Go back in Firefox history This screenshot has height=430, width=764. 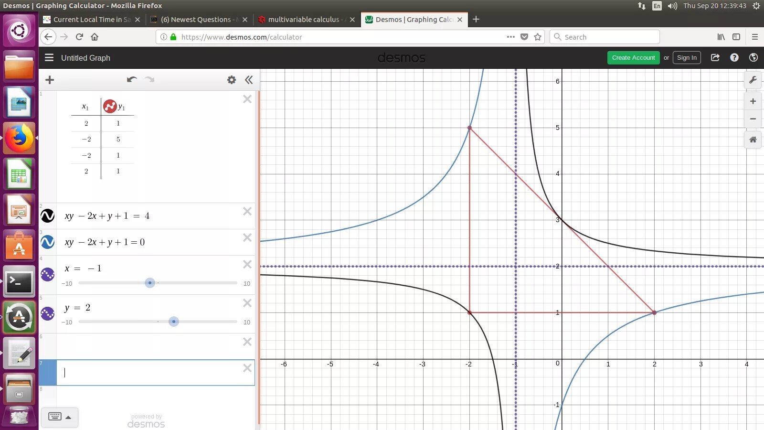coord(48,37)
